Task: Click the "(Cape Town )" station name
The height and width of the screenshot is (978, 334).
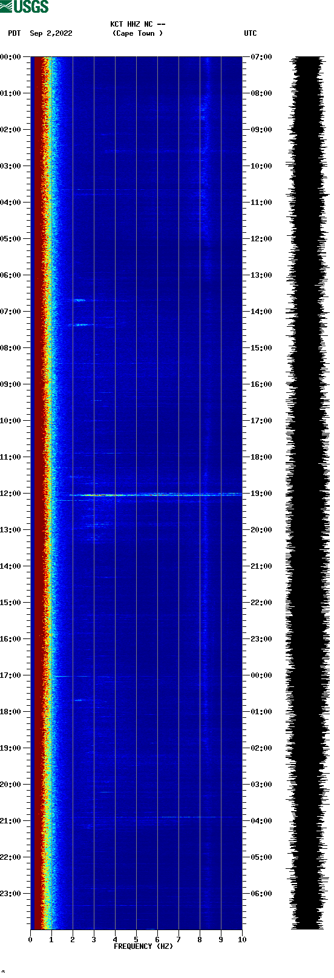Action: point(137,33)
